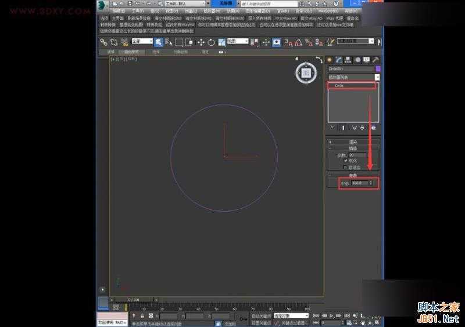Activate the Select and Move tool
The height and width of the screenshot is (327, 465).
tap(201, 42)
